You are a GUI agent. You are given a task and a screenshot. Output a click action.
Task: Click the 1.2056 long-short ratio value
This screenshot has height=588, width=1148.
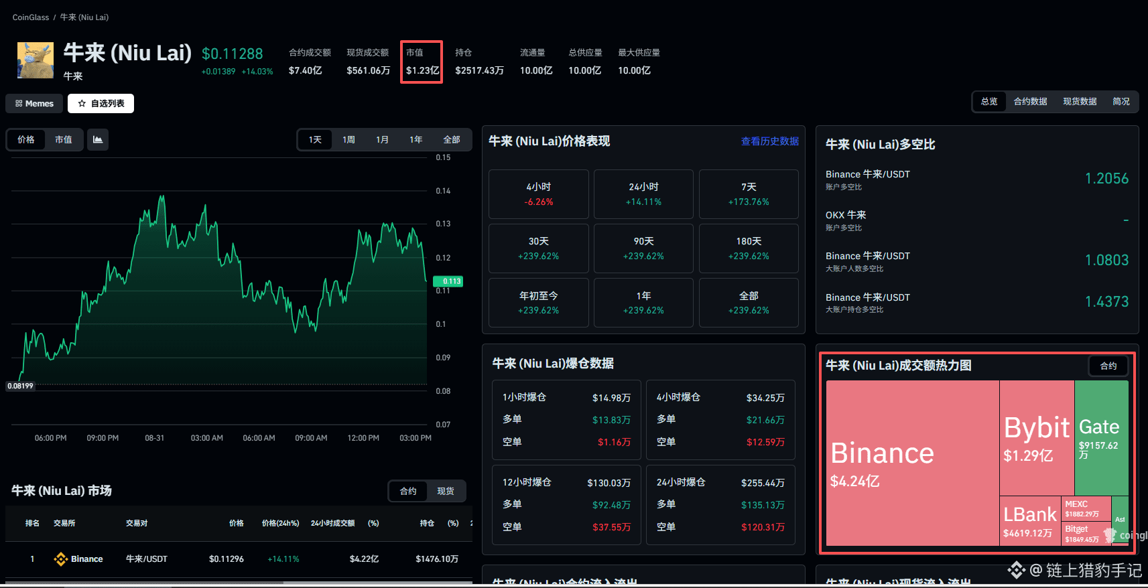[x=1106, y=179]
